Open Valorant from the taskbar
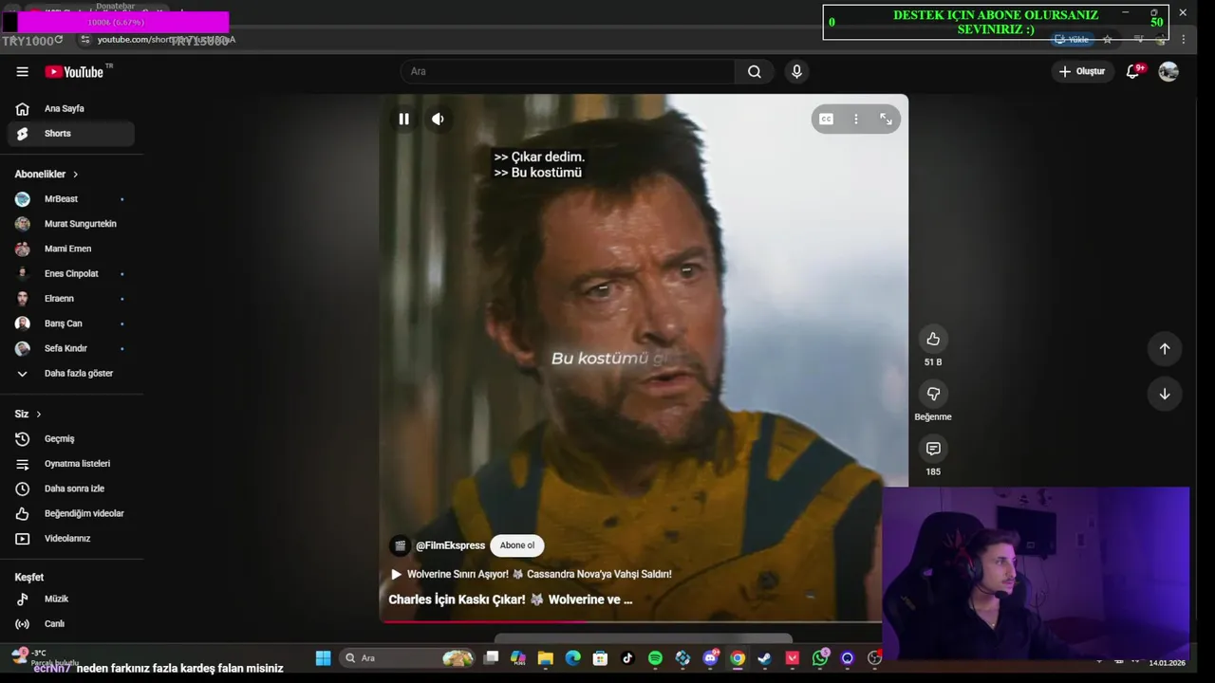Screen dimensions: 1215x683 (793, 658)
